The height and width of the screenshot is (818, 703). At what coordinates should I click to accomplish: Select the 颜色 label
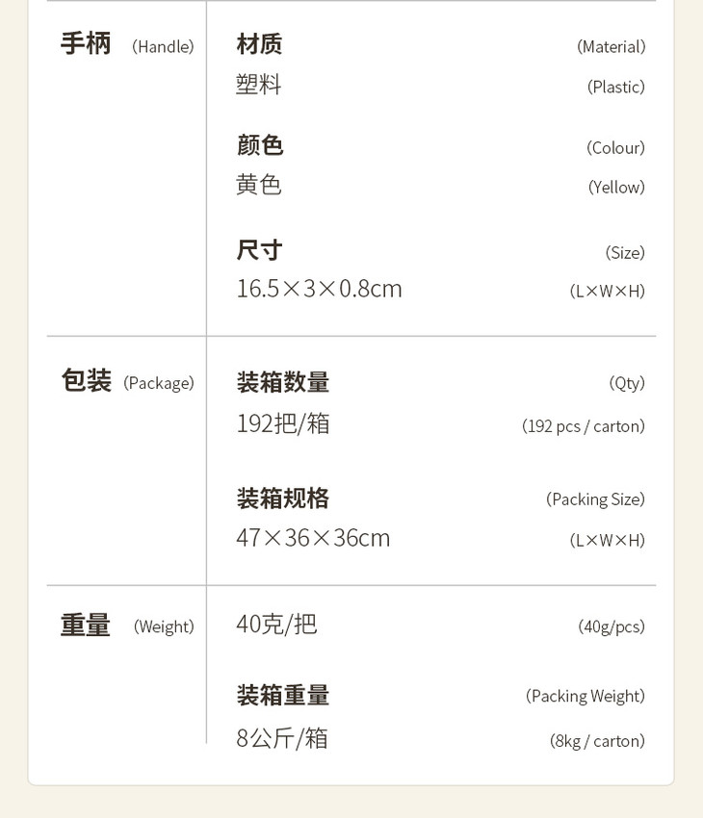(260, 145)
